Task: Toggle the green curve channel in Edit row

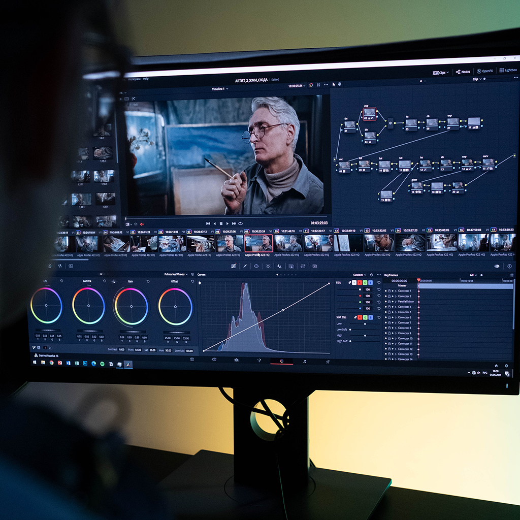Action: click(365, 282)
